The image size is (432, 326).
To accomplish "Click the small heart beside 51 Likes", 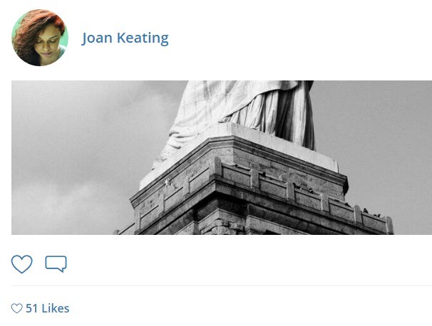I will (x=17, y=308).
